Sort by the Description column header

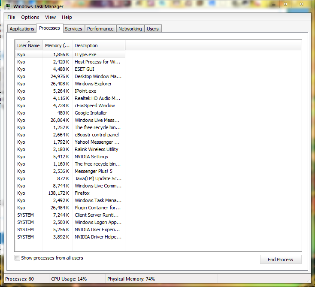point(99,45)
